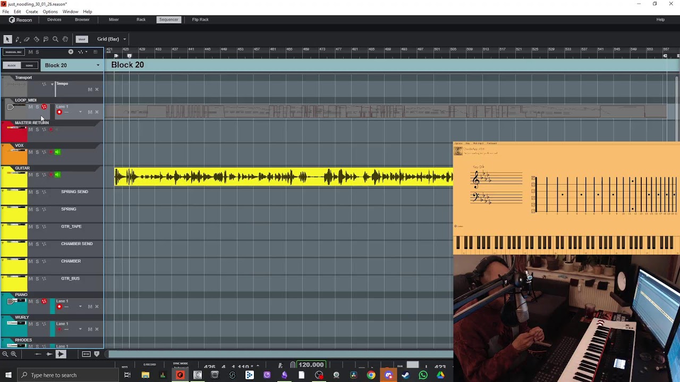Screen dimensions: 680x382
Task: Click the Browser button
Action: 82,20
